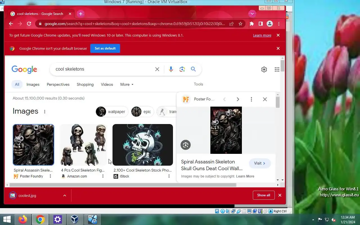Open the Cool Skeleton Figures thumbnail
360x225 pixels.
(x=84, y=145)
